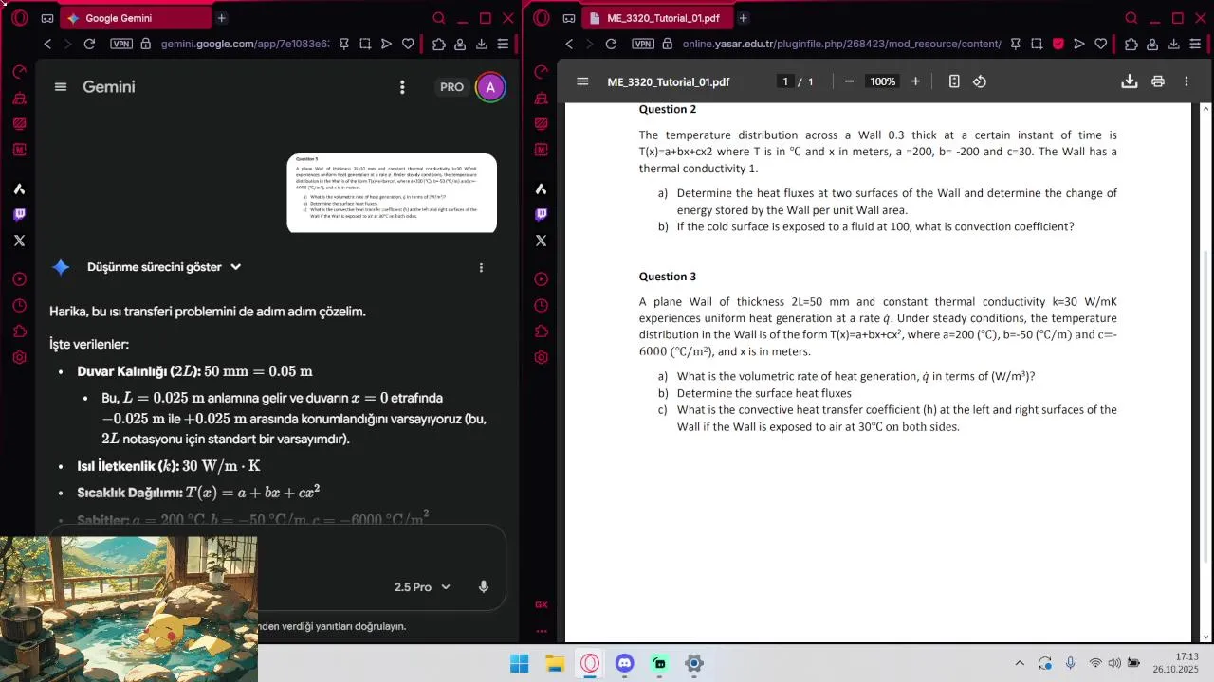Open Aria AI in Gemini window sidebar
1214x682 pixels.
pos(20,188)
